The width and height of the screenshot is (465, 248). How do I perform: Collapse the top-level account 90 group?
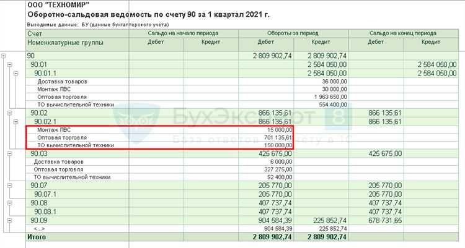click(x=3, y=56)
